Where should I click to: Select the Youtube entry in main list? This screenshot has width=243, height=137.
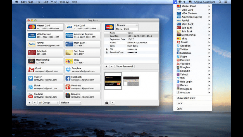click(x=45, y=95)
